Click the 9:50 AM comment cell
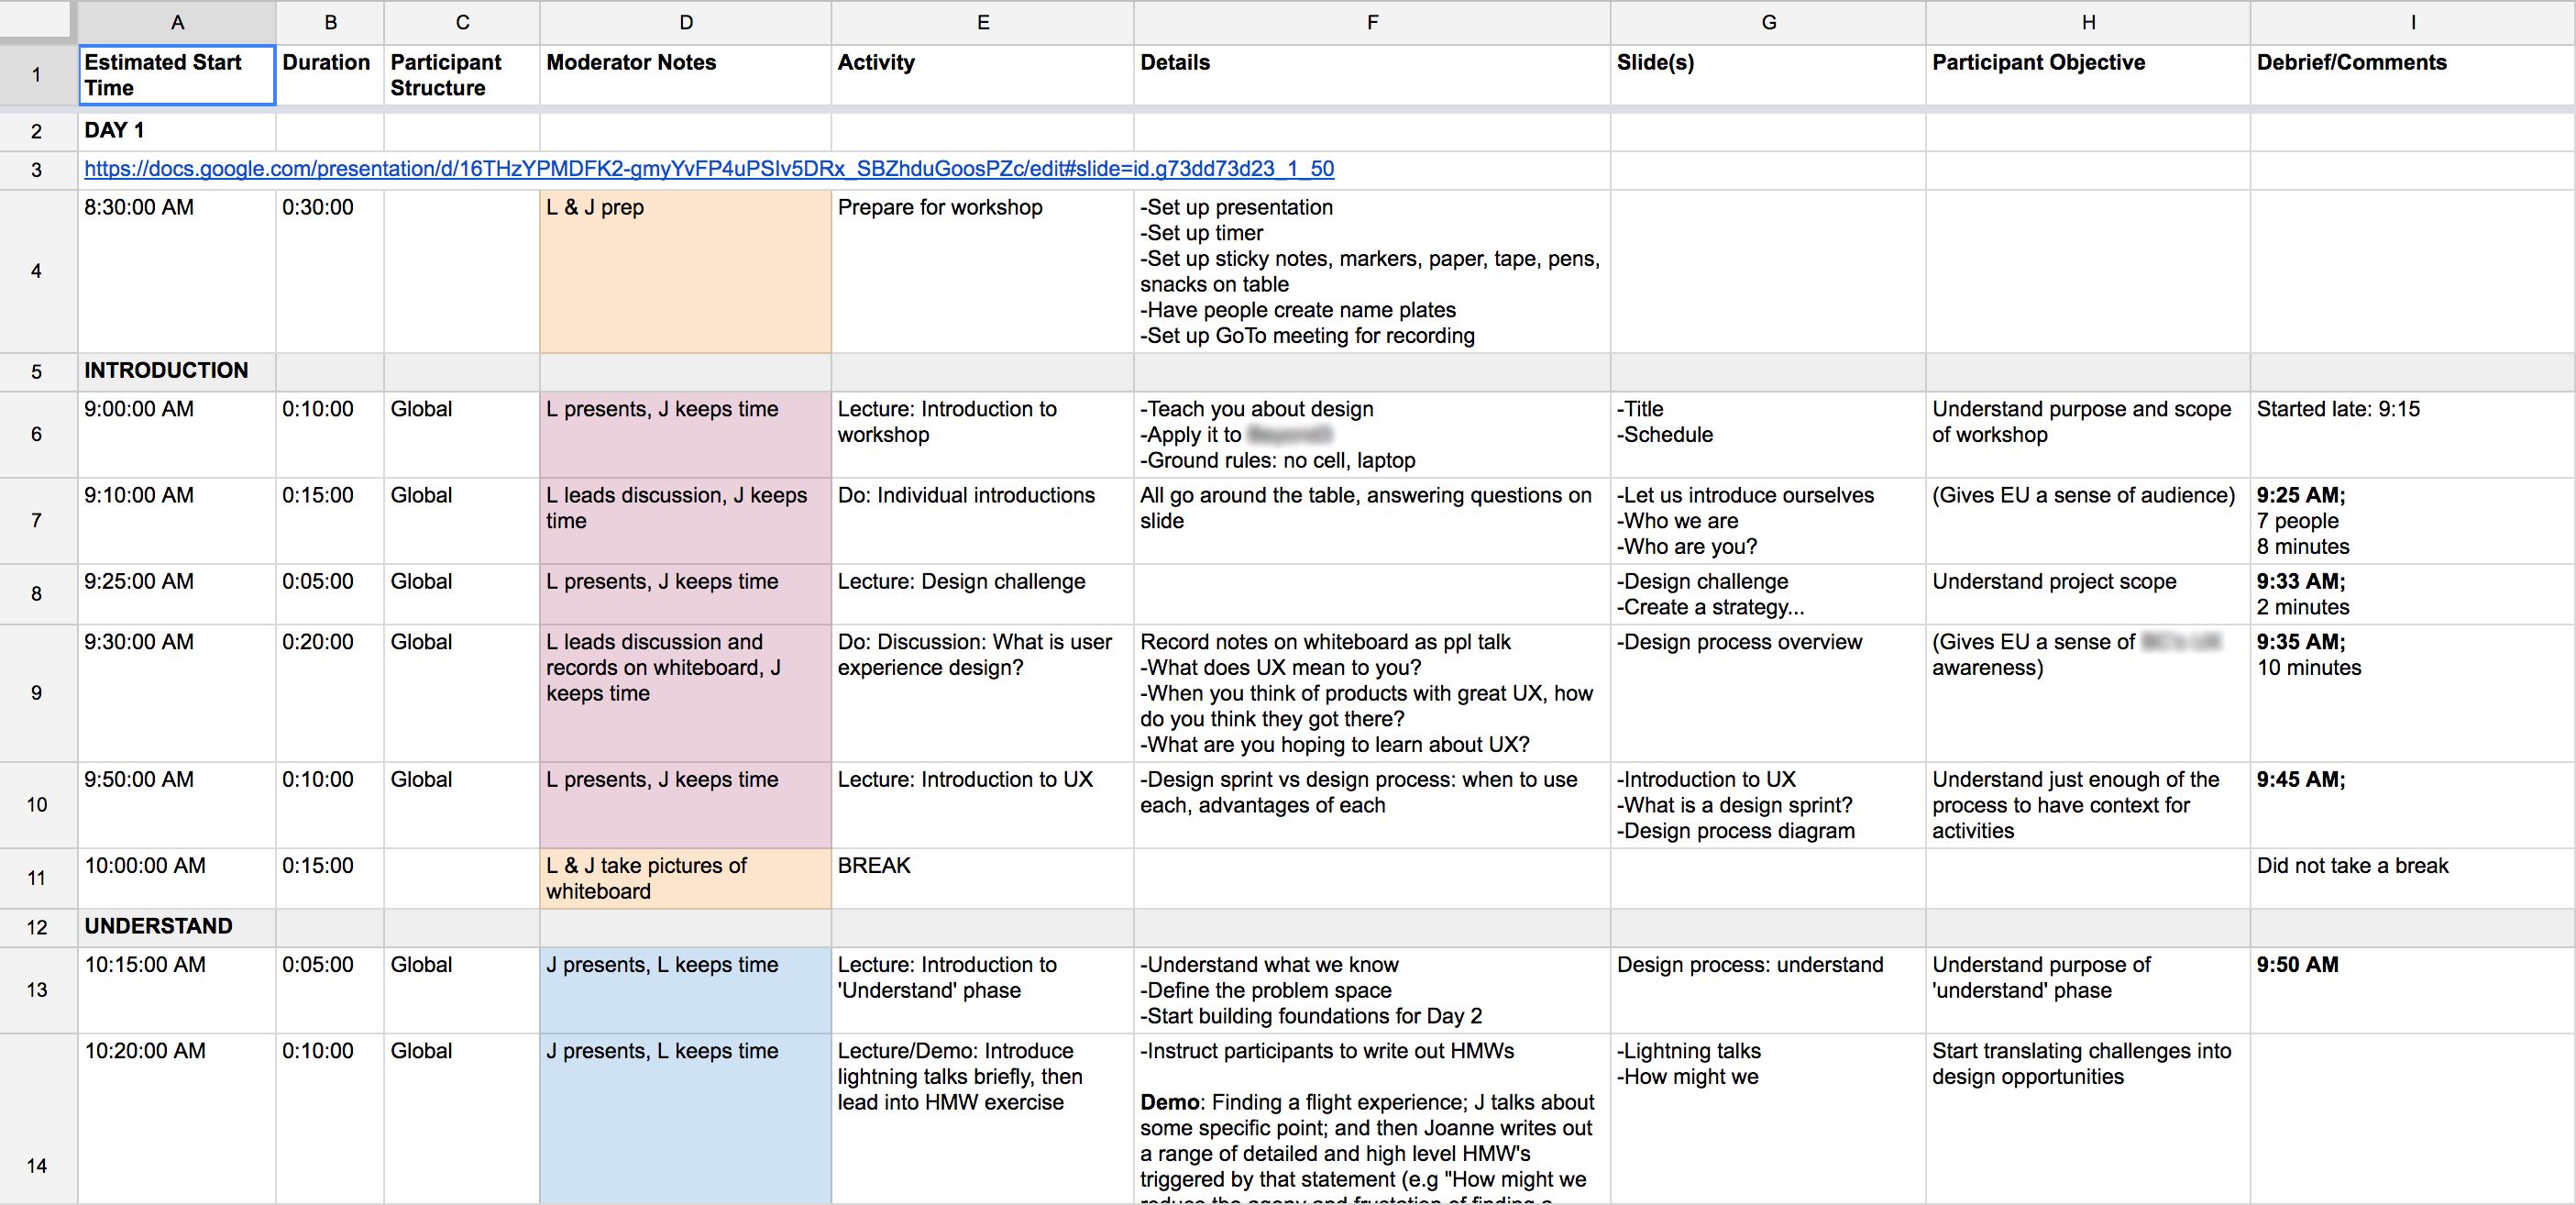The image size is (2576, 1205). (x=2412, y=990)
